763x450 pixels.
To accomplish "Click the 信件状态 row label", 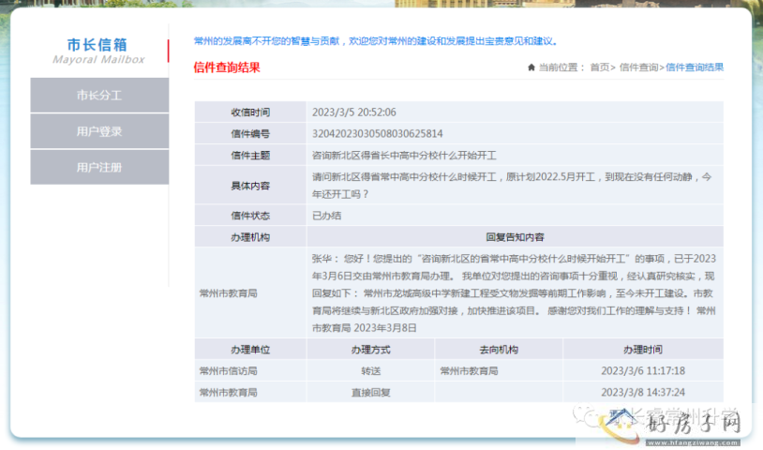I will pos(250,216).
